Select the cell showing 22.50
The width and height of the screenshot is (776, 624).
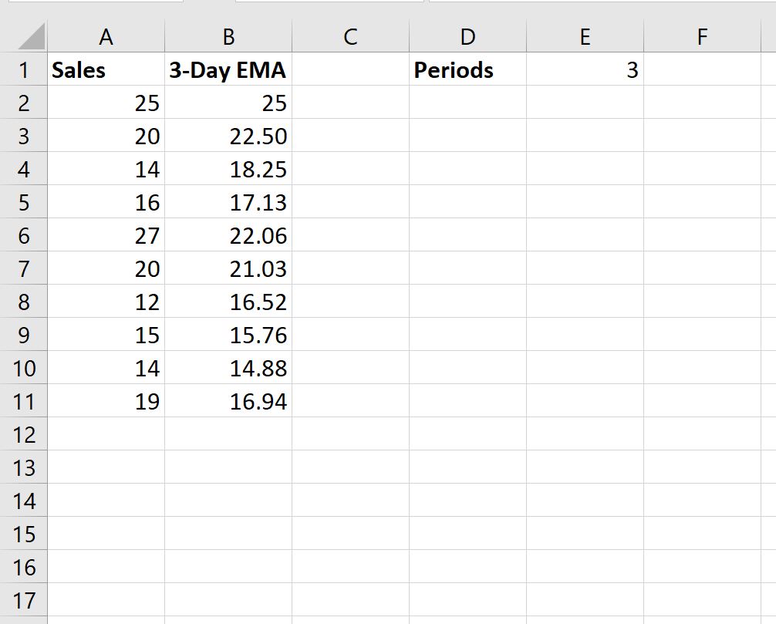[228, 135]
